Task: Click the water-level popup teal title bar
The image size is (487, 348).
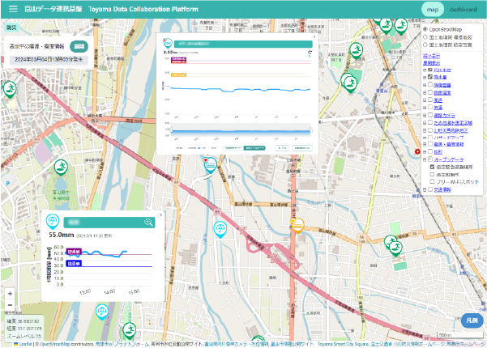Action: click(x=243, y=44)
